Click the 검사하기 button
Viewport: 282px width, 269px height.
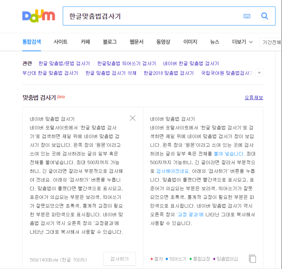(x=119, y=259)
